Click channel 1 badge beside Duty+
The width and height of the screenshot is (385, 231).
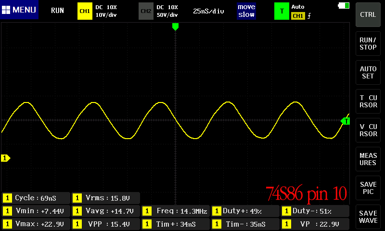[x=217, y=211]
